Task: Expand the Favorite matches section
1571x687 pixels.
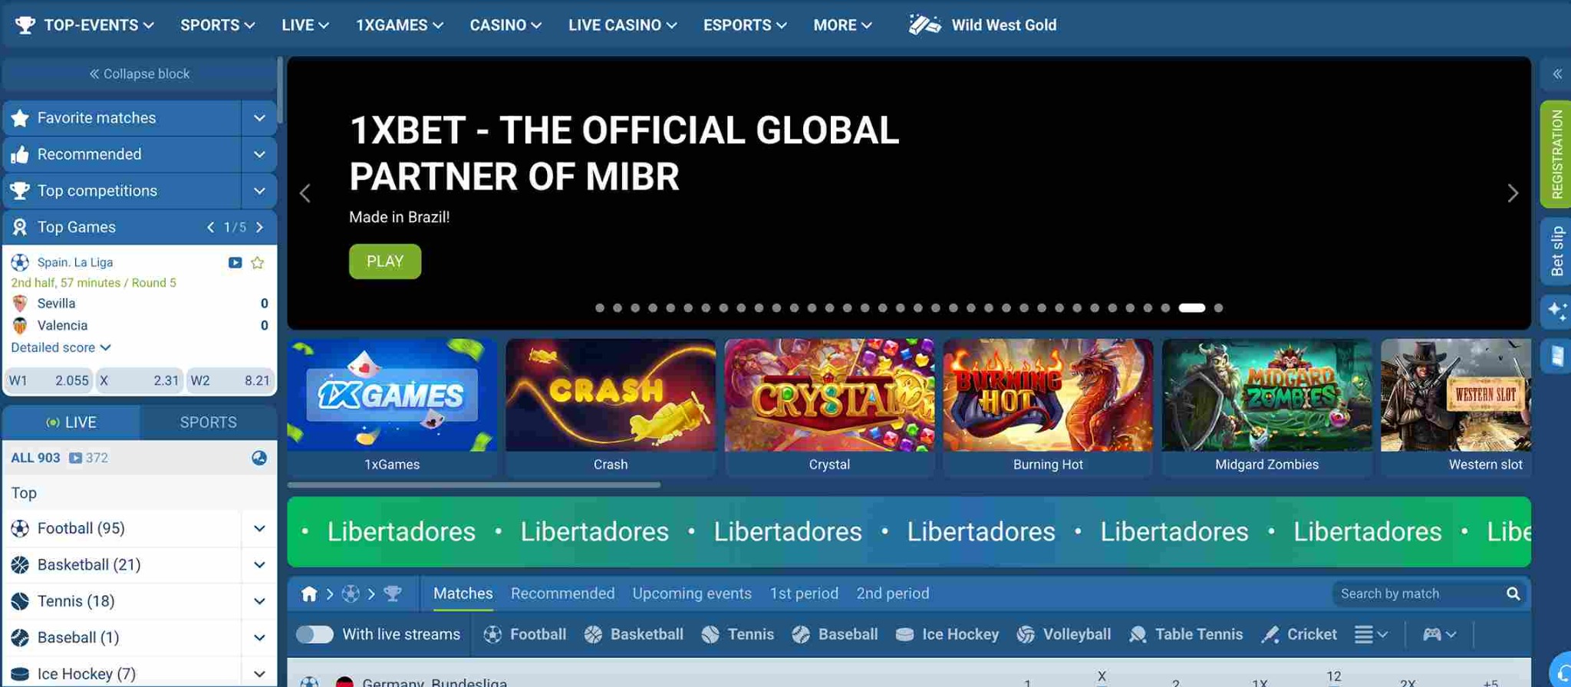Action: (x=259, y=118)
